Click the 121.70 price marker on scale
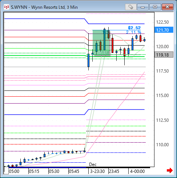The width and height of the screenshot is (177, 178). [x=164, y=30]
